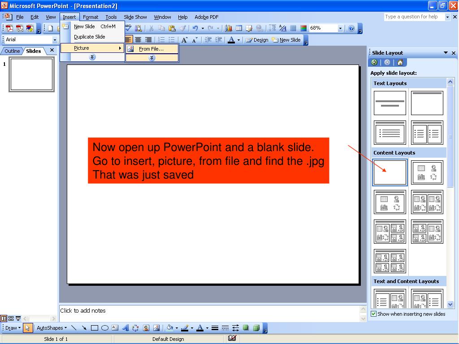Choose From File in Picture submenu
This screenshot has height=344, width=459.
pyautogui.click(x=152, y=49)
